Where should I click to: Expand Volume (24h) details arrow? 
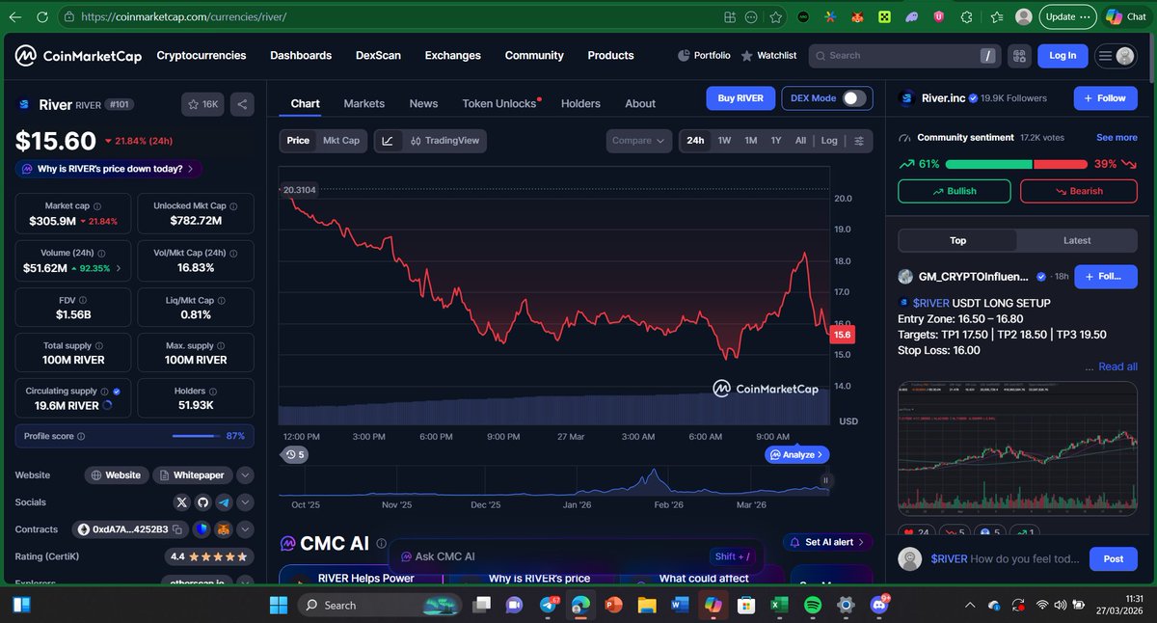pyautogui.click(x=119, y=268)
